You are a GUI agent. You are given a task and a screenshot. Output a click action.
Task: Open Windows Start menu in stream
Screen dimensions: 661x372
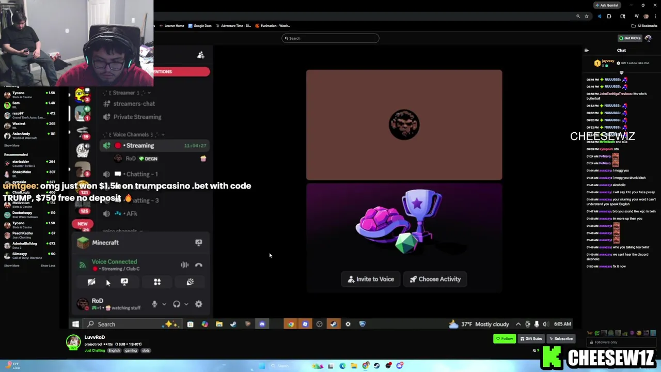pyautogui.click(x=75, y=324)
